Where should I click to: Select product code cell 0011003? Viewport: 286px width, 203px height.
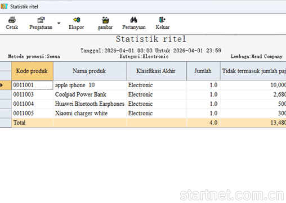point(32,94)
